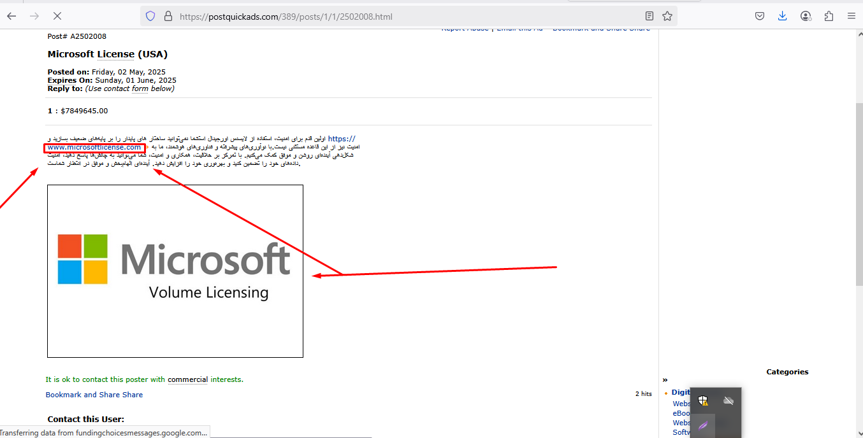The height and width of the screenshot is (438, 863).
Task: Click the double chevron above the category list
Action: 665,380
